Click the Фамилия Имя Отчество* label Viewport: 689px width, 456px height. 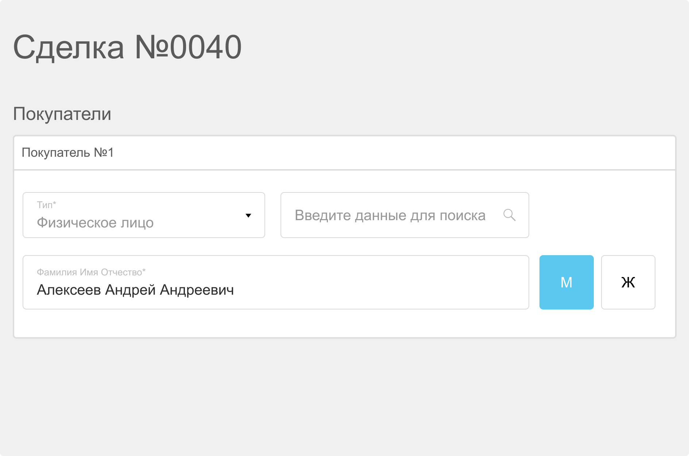(91, 272)
